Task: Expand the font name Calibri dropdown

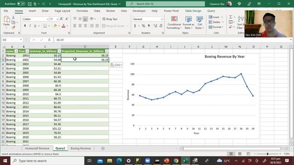Action: 47,19
